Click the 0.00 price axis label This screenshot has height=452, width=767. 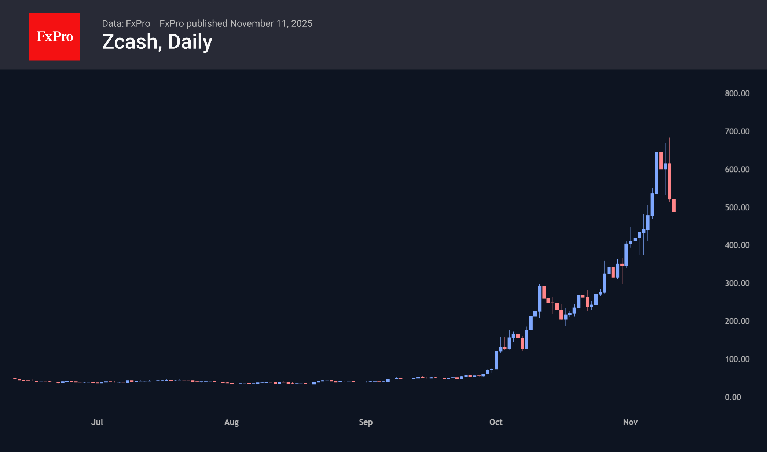click(733, 397)
